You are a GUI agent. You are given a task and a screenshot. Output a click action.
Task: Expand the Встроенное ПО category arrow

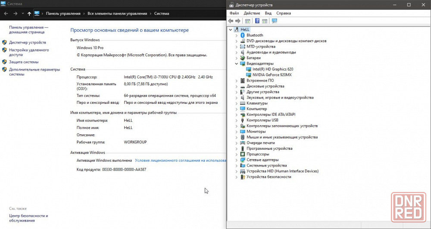point(236,81)
